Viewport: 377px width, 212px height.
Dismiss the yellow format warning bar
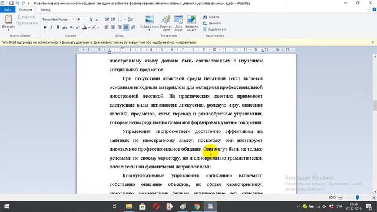coord(373,42)
